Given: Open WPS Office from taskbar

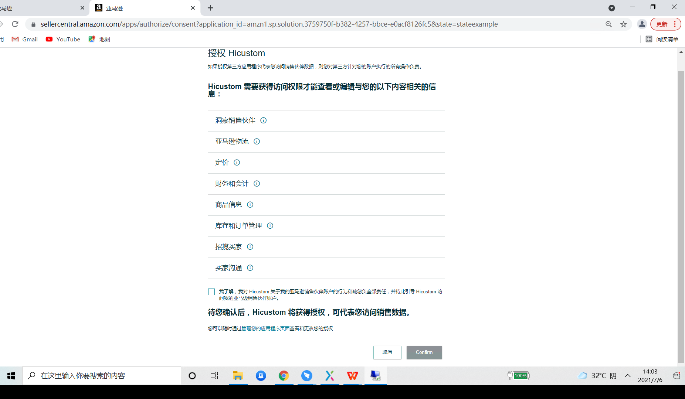Looking at the screenshot, I should [353, 376].
